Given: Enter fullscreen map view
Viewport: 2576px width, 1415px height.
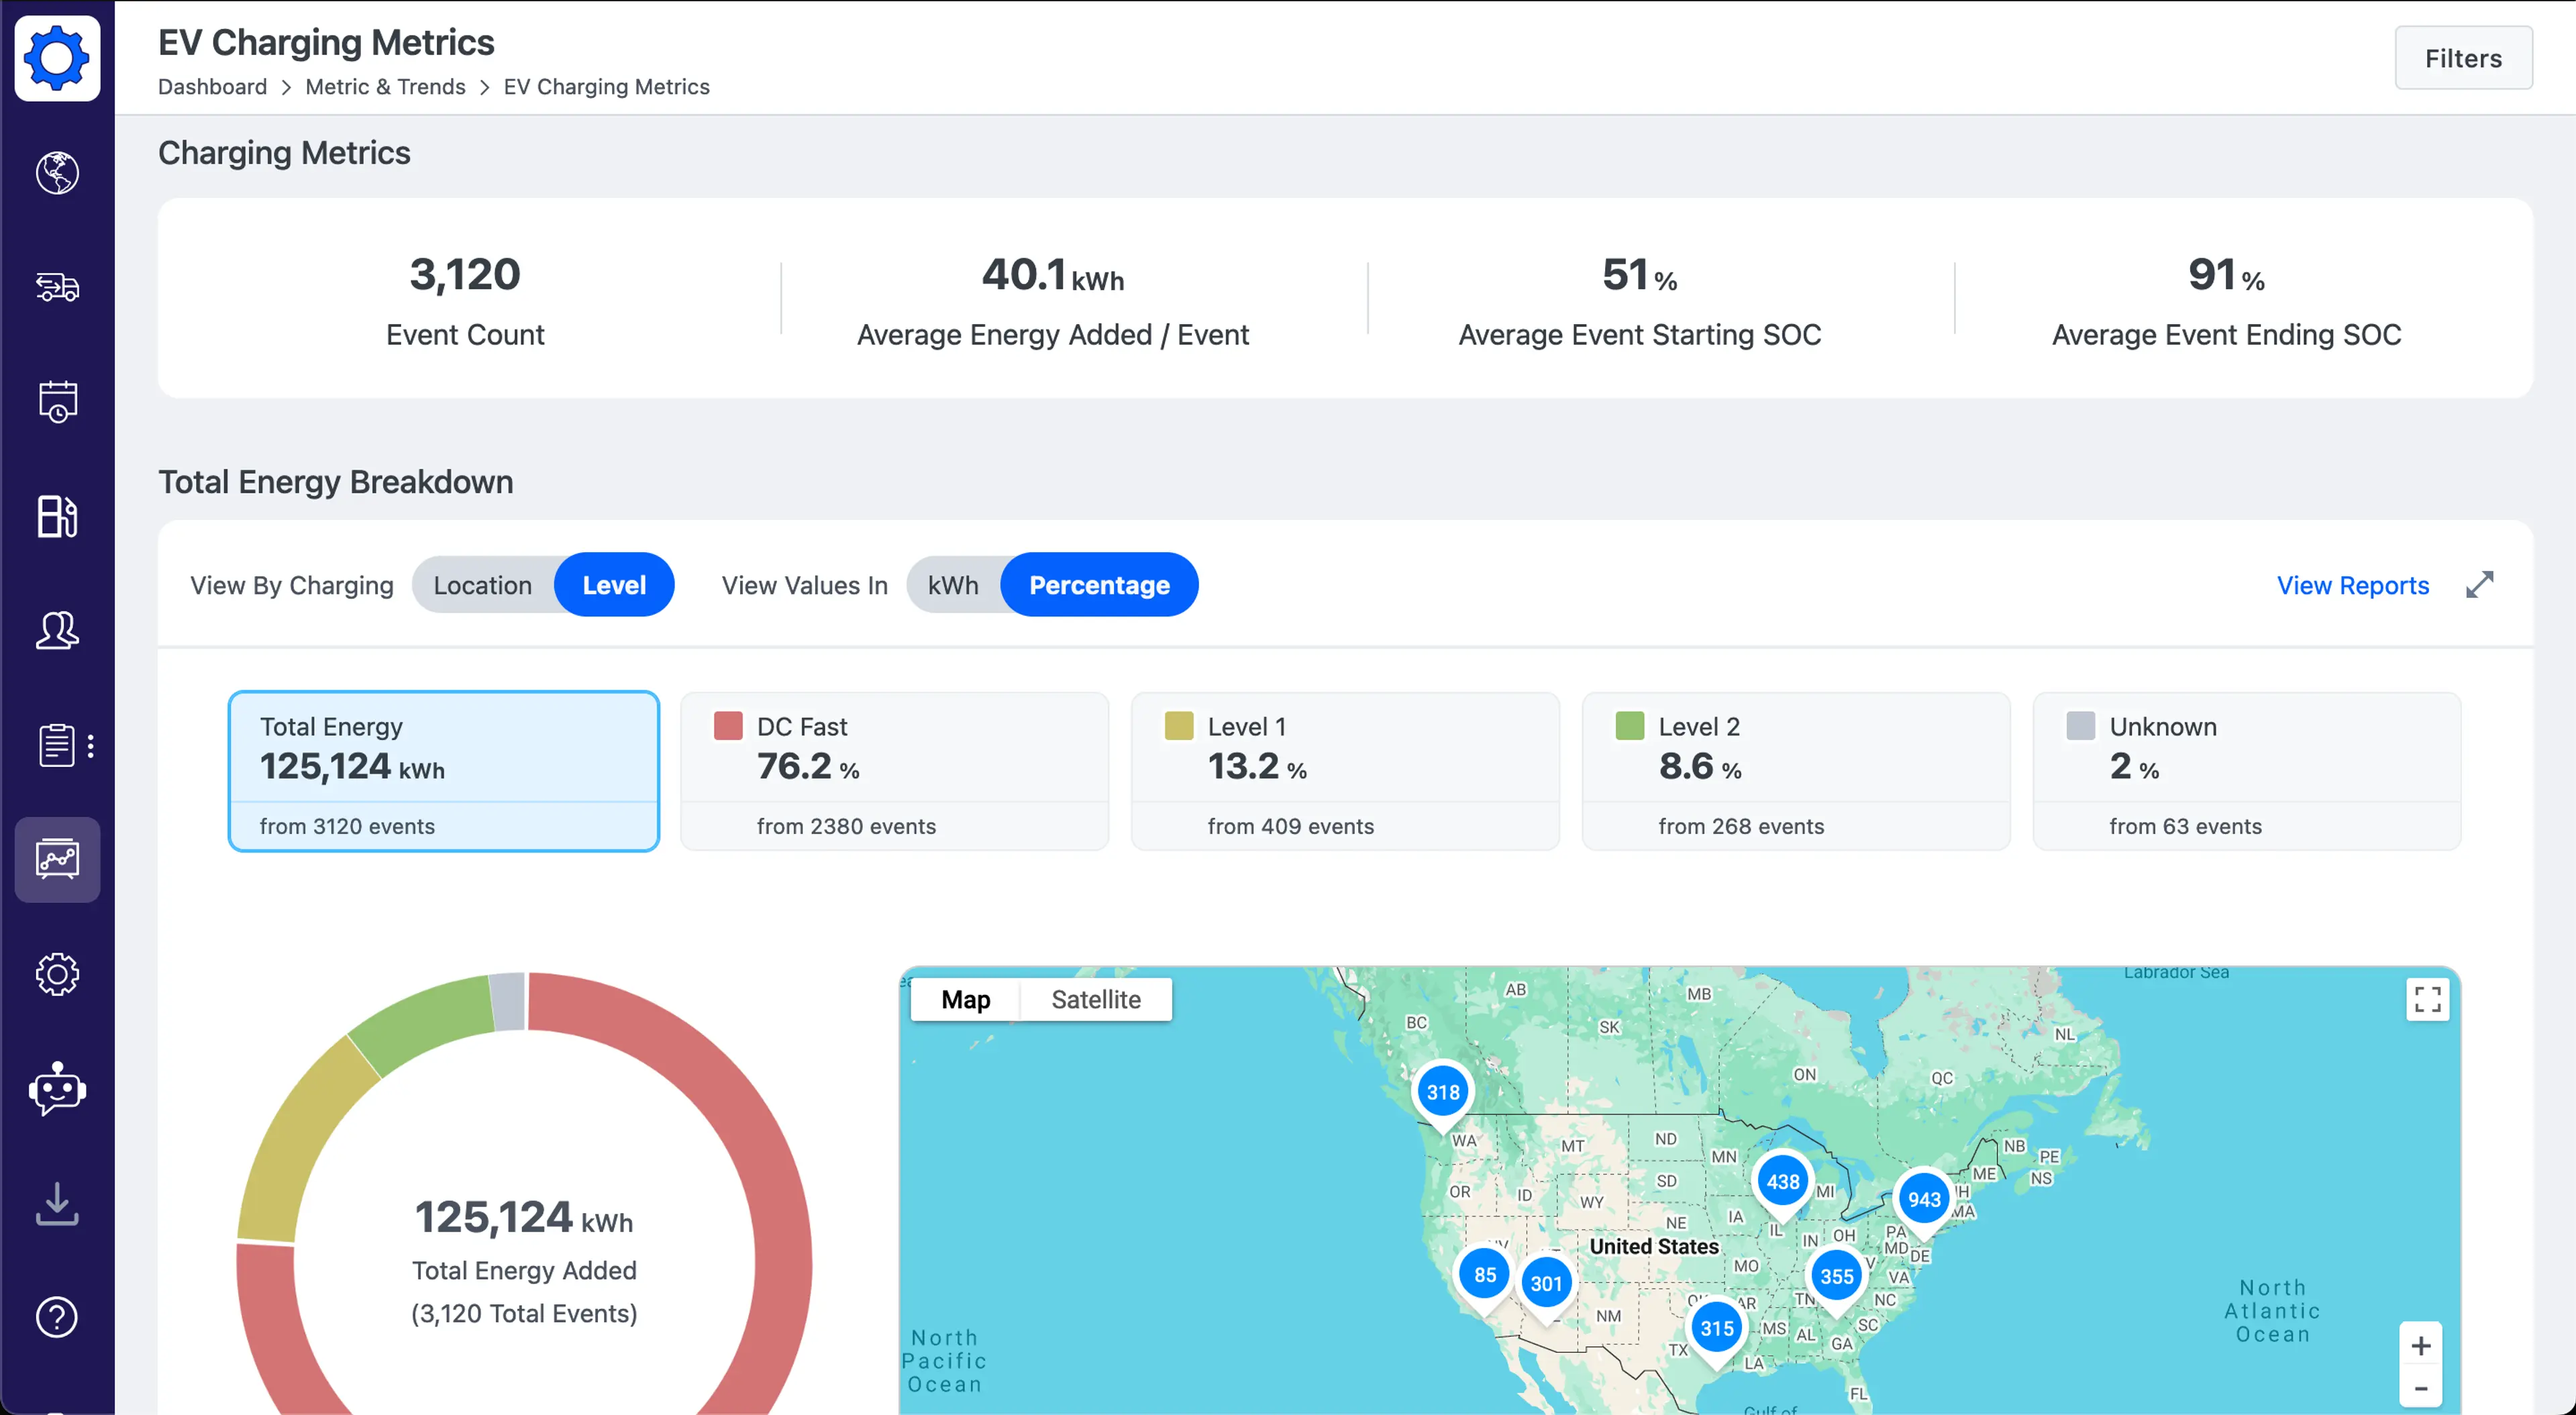Looking at the screenshot, I should coord(2427,999).
